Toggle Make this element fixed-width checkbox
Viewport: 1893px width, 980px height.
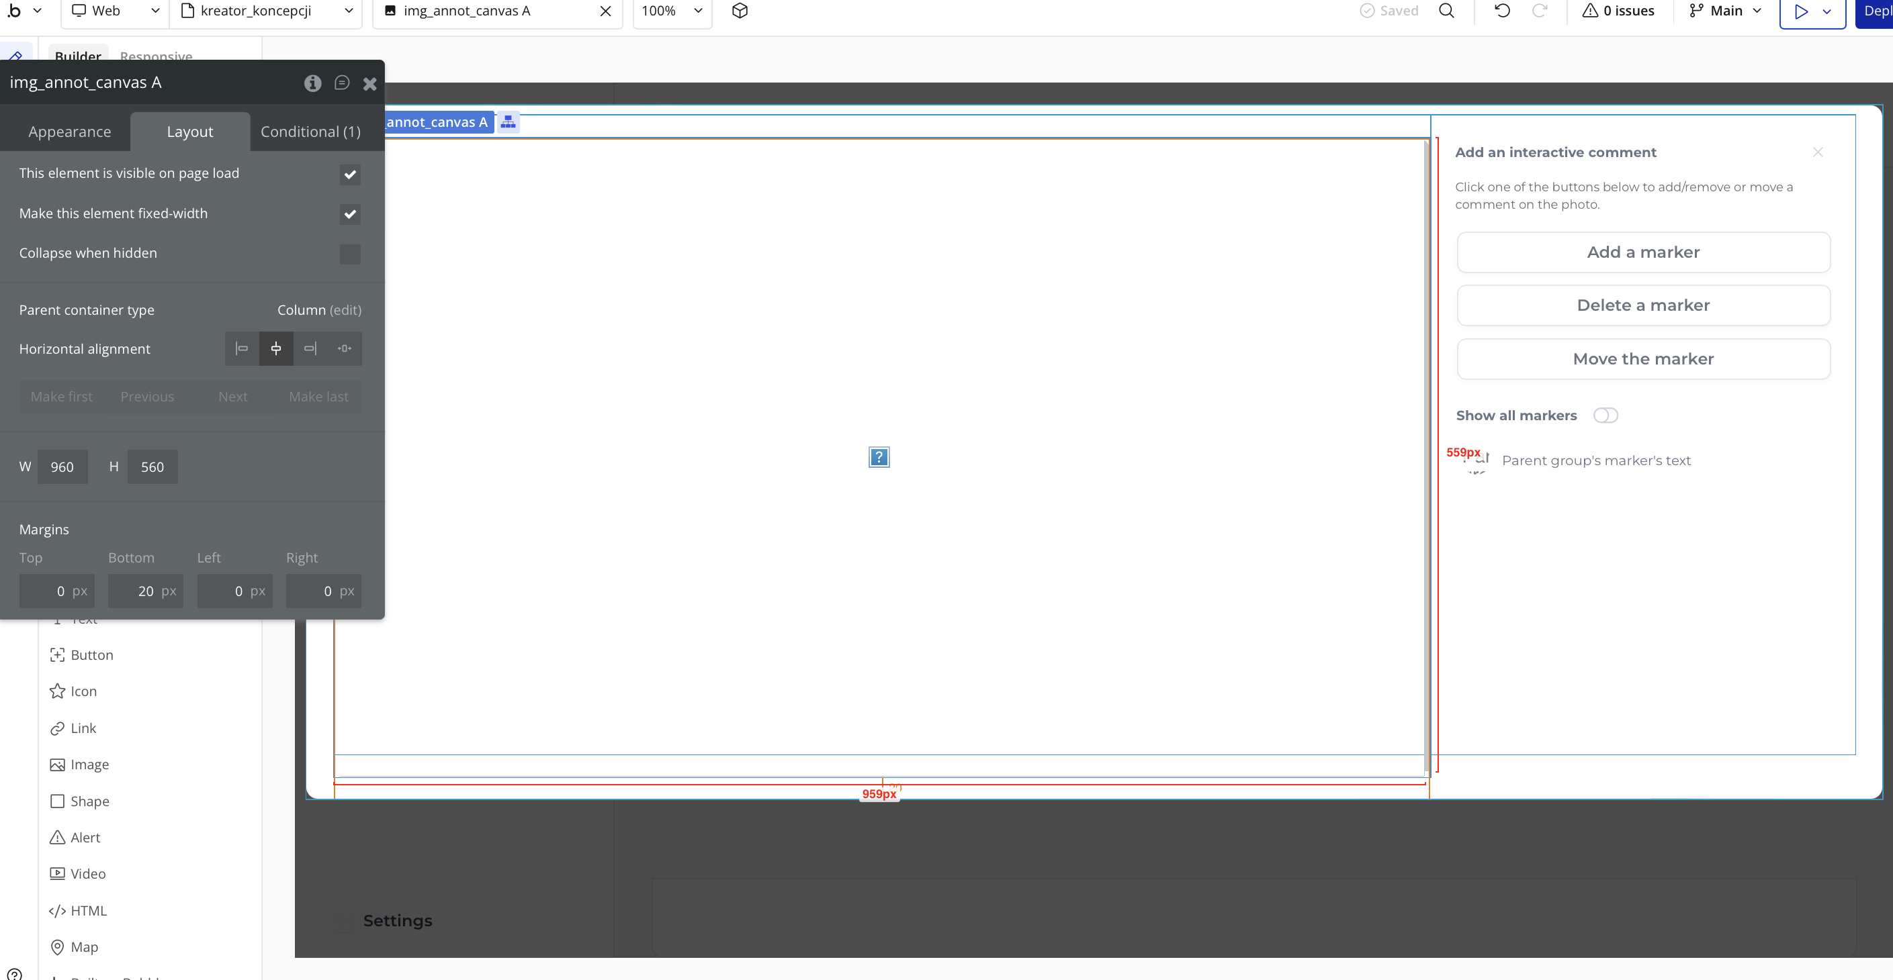[350, 214]
